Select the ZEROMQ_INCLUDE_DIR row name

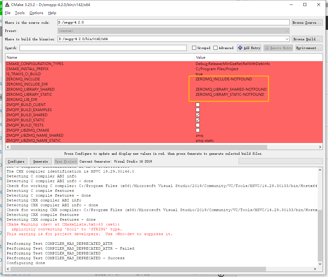[27, 84]
